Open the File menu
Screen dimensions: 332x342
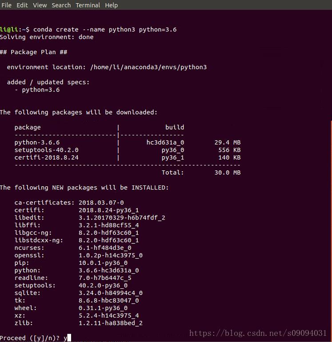tap(6, 5)
